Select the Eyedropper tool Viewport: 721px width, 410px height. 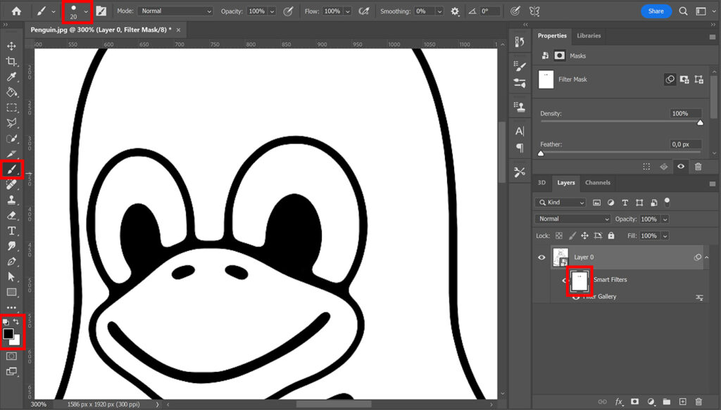click(11, 77)
